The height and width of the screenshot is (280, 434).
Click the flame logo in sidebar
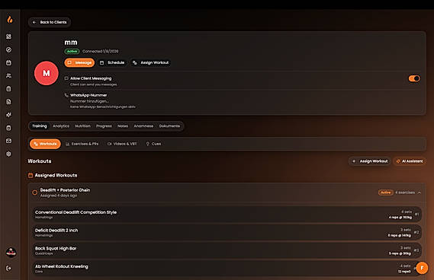tap(10, 20)
